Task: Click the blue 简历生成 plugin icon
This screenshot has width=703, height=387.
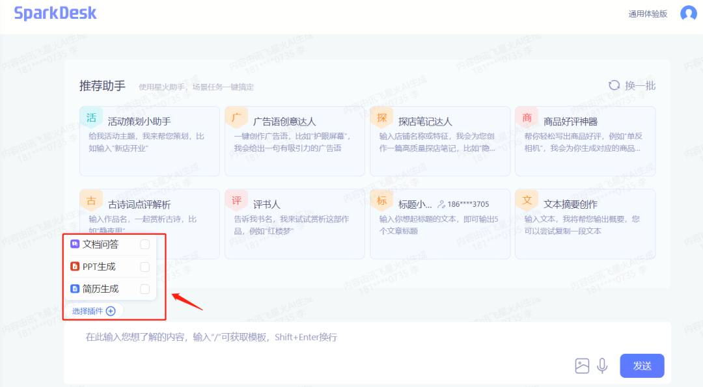Action: [75, 289]
